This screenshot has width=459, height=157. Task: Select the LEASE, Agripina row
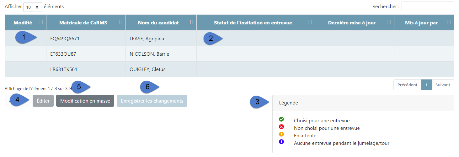coord(229,38)
